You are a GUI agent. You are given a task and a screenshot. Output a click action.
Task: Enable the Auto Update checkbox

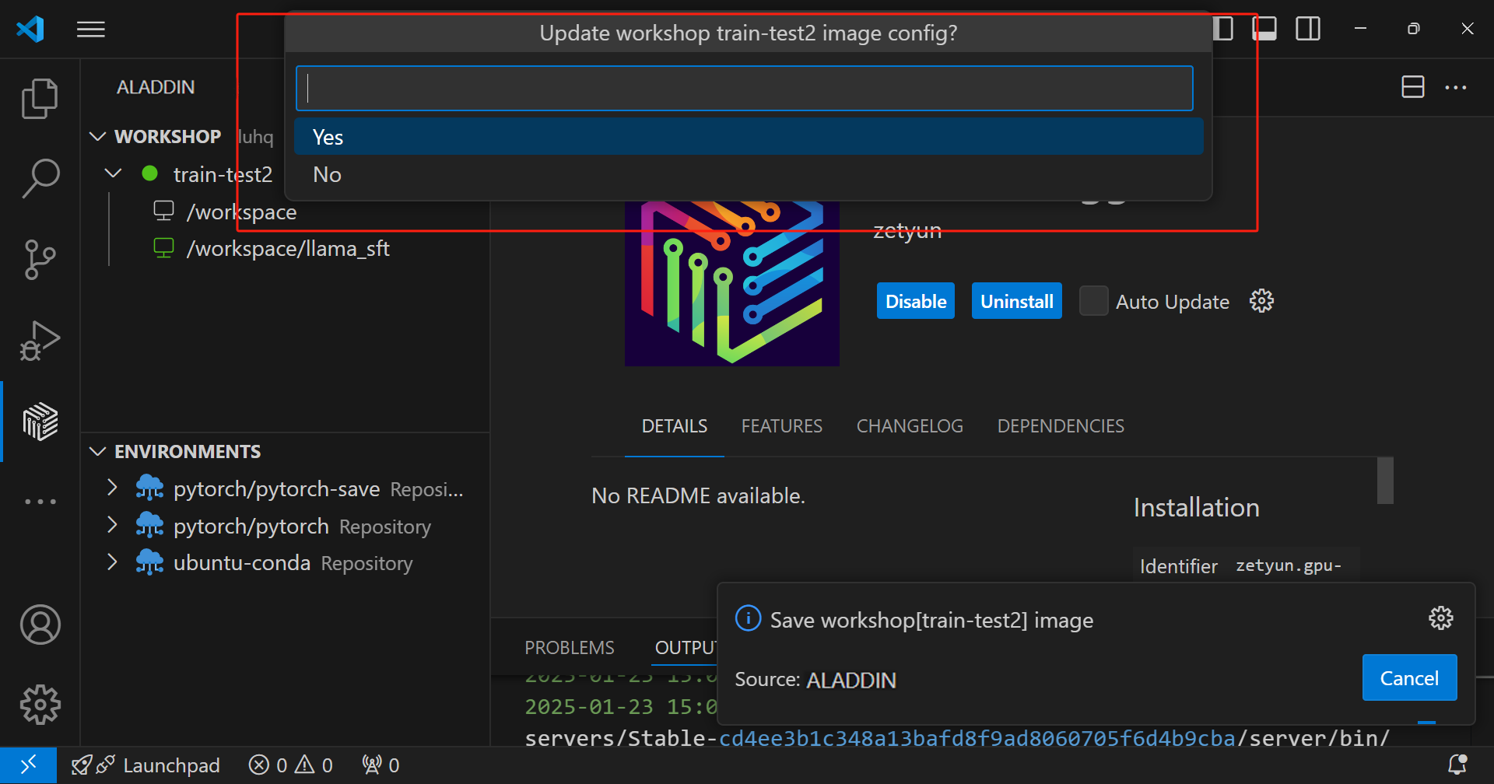coord(1093,301)
